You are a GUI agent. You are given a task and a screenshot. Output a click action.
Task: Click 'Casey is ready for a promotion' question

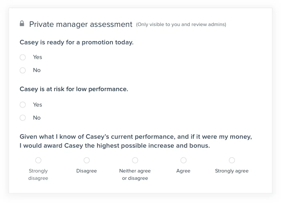coord(76,42)
